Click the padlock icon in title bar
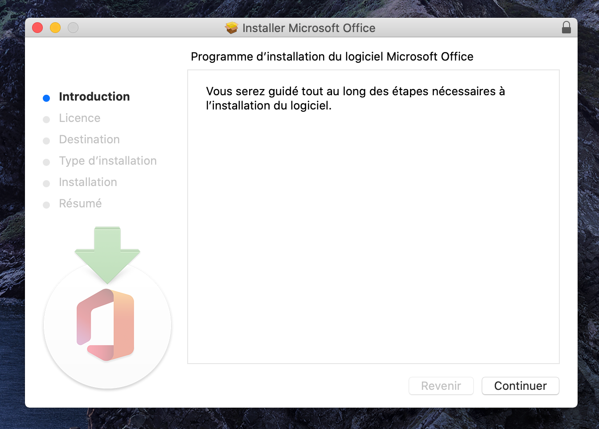Screen dimensions: 599x429 [566, 28]
